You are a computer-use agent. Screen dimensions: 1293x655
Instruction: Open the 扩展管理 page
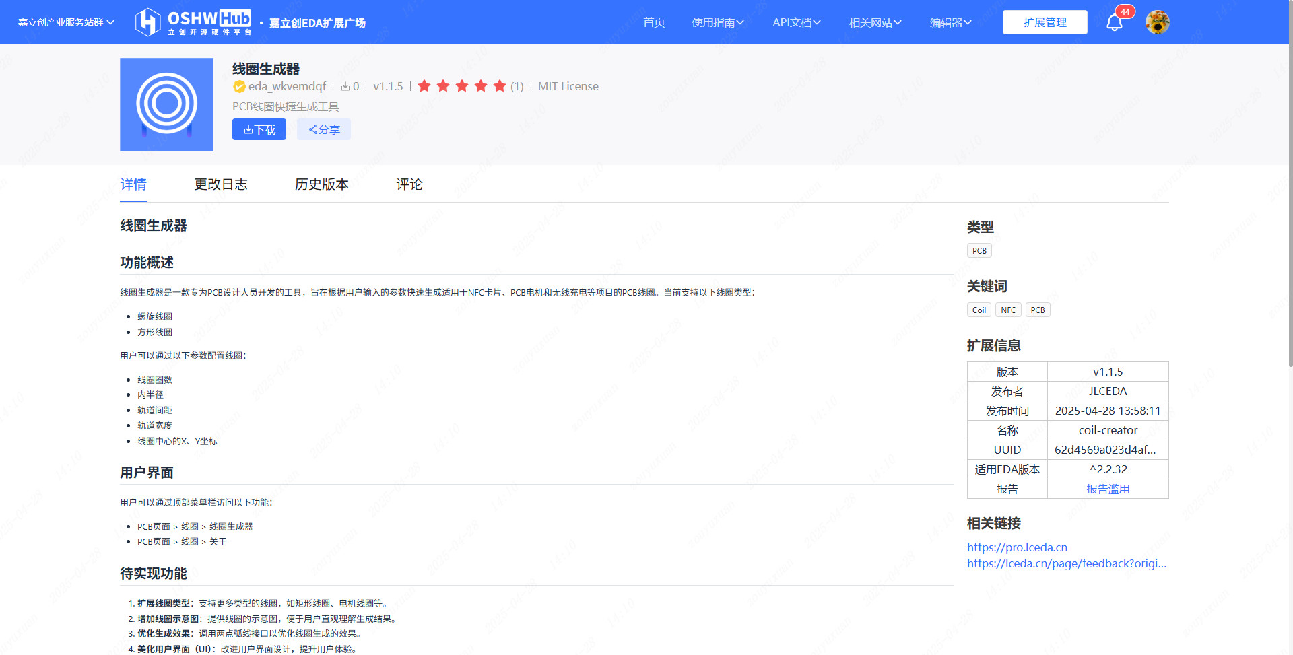pyautogui.click(x=1045, y=22)
